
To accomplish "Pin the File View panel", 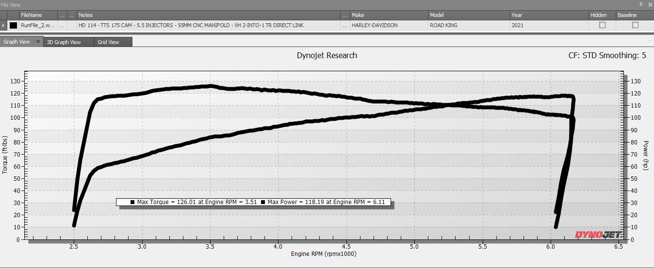I will coord(641,4).
